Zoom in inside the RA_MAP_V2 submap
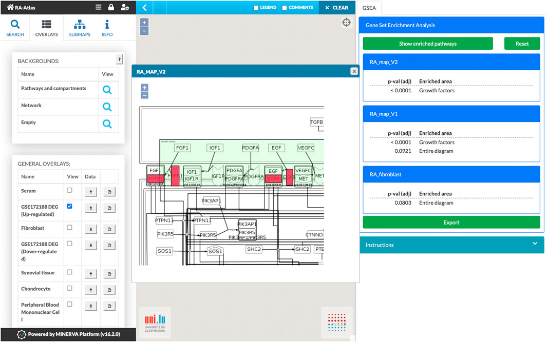 click(x=144, y=87)
